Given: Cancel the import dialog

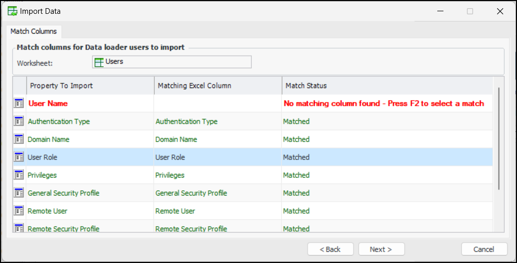Looking at the screenshot, I should point(484,249).
